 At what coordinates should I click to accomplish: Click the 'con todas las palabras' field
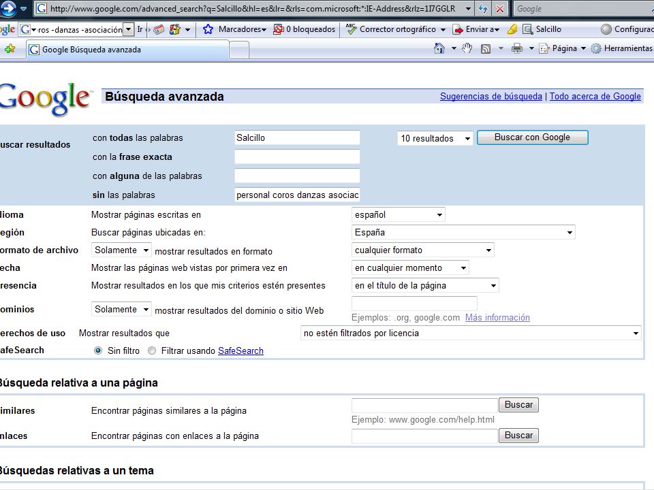297,137
